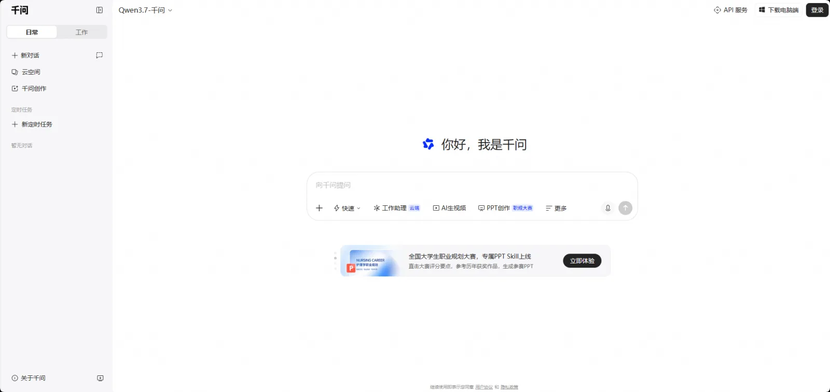Open the 隐私政策 link
Image resolution: width=830 pixels, height=392 pixels.
(x=509, y=387)
